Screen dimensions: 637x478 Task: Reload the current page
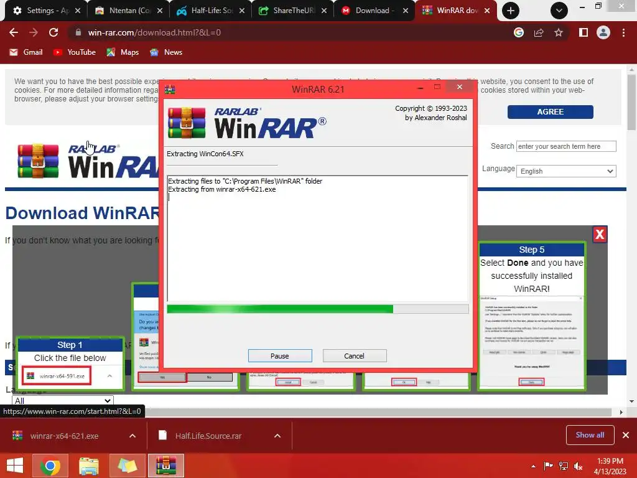[53, 32]
